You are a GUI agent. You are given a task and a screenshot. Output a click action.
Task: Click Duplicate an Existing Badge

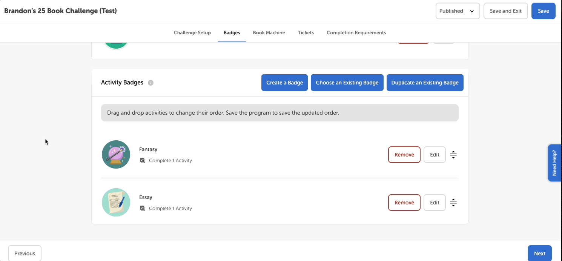425,82
